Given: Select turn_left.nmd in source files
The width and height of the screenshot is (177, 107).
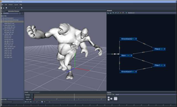Looking at the screenshot, I should pos(8,56).
